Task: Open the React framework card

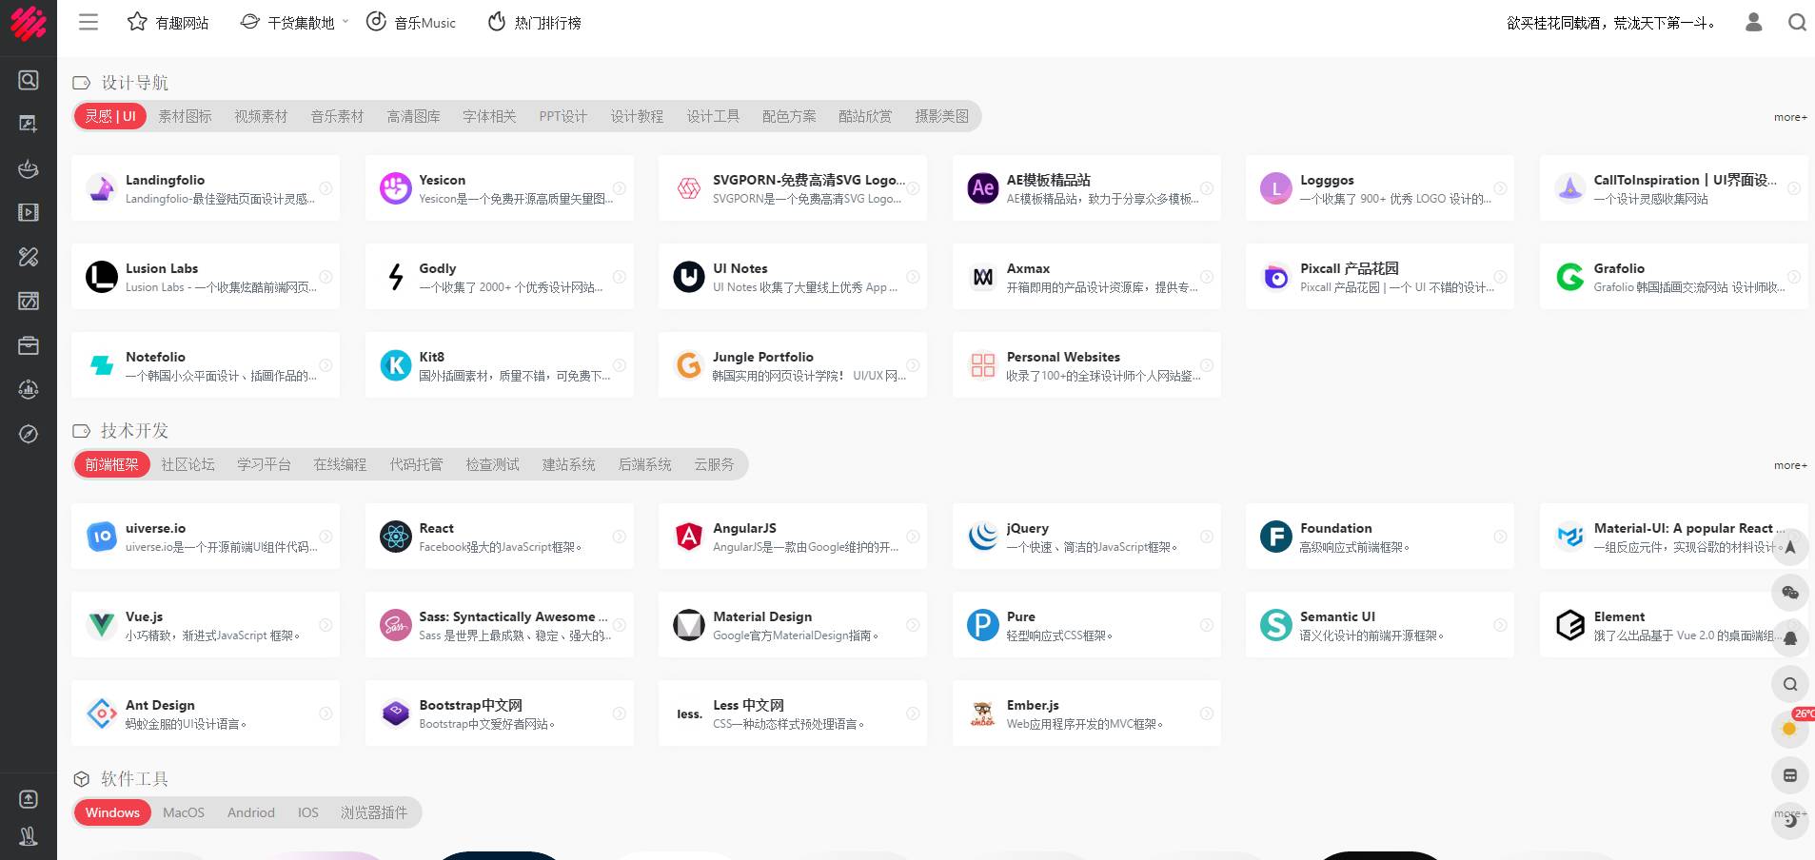Action: (x=499, y=537)
